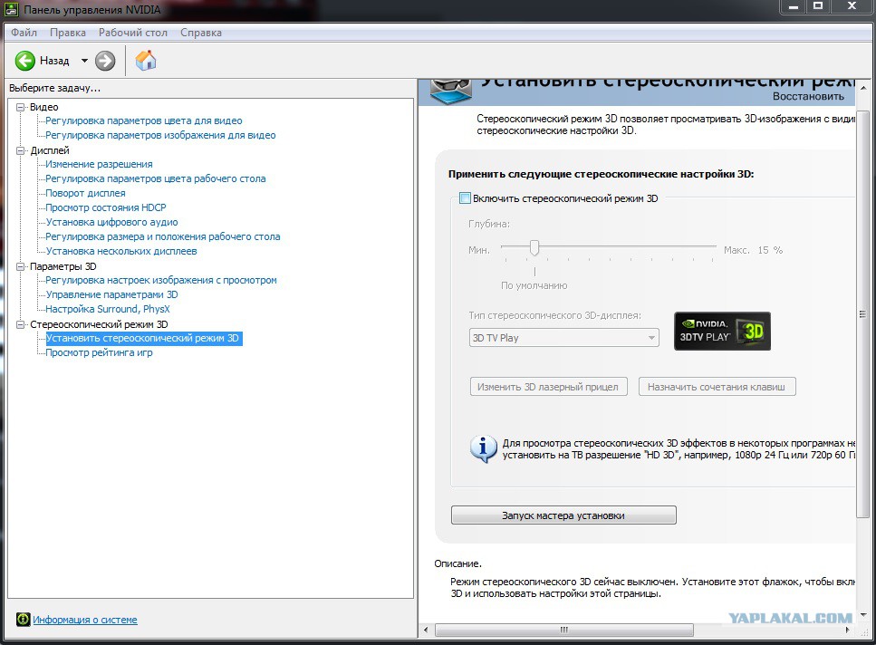Image resolution: width=876 pixels, height=645 pixels.
Task: Click the scroll up arrow
Action: [x=862, y=88]
